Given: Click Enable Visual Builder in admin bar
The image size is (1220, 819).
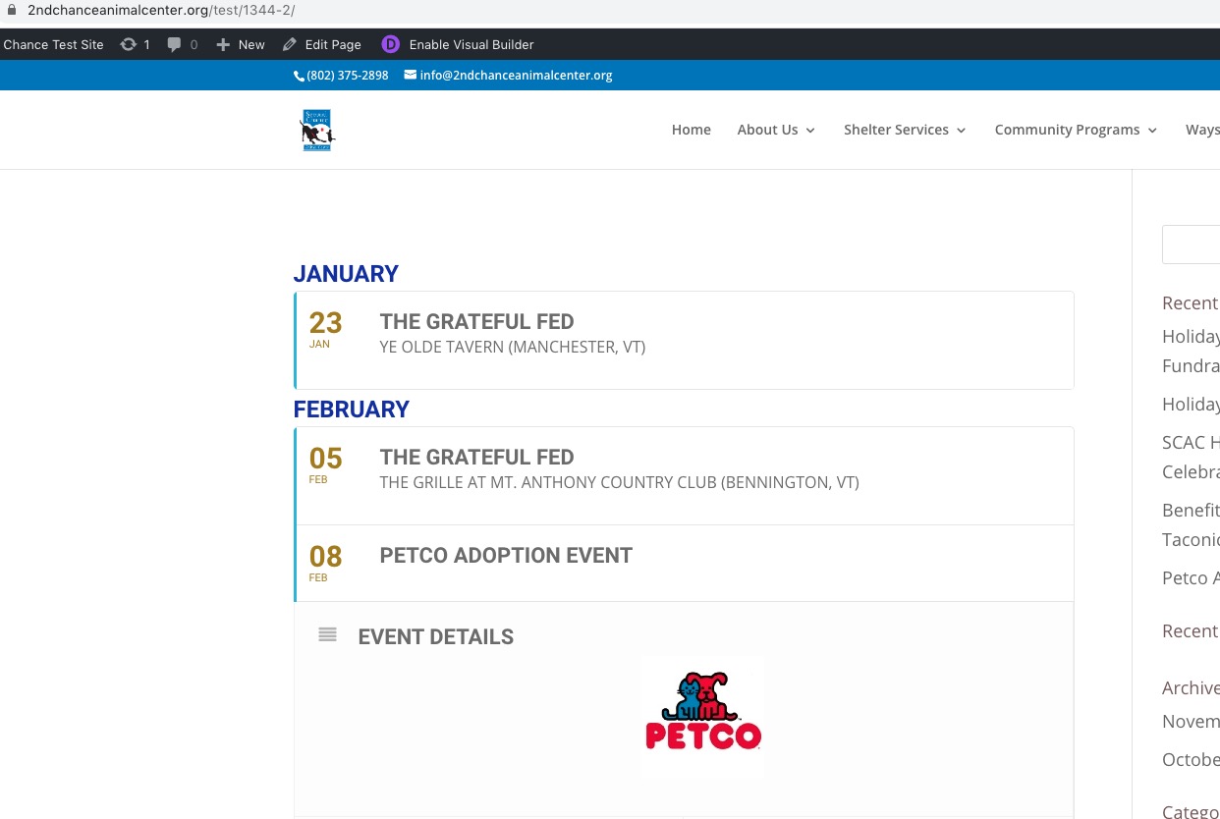Looking at the screenshot, I should pos(471,44).
